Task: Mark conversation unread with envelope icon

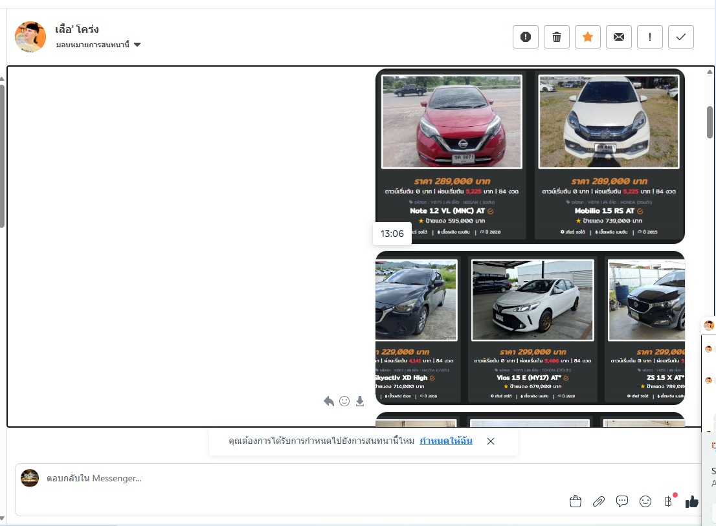Action: [x=618, y=37]
